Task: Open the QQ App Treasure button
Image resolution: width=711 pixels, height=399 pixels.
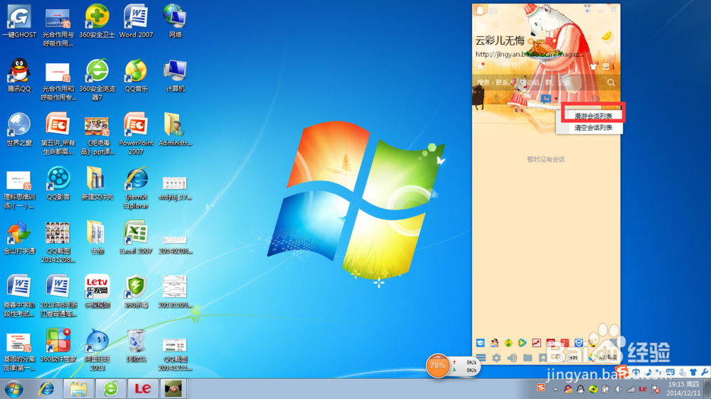Action: click(x=604, y=358)
